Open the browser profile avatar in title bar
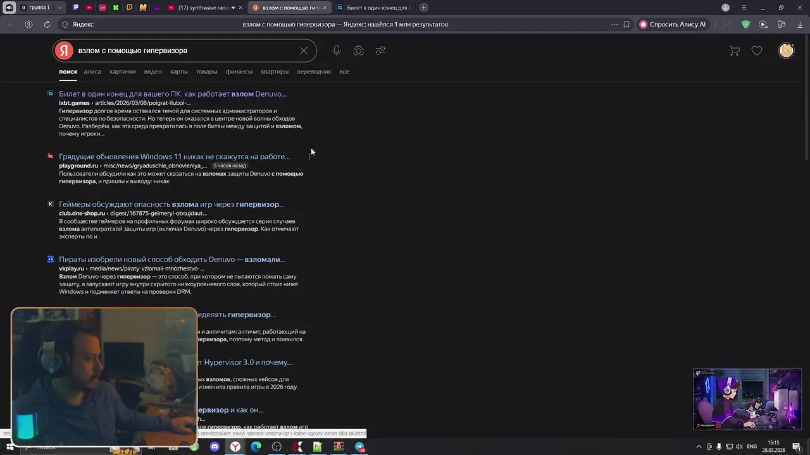Screen dimensions: 810x455 coord(726,8)
